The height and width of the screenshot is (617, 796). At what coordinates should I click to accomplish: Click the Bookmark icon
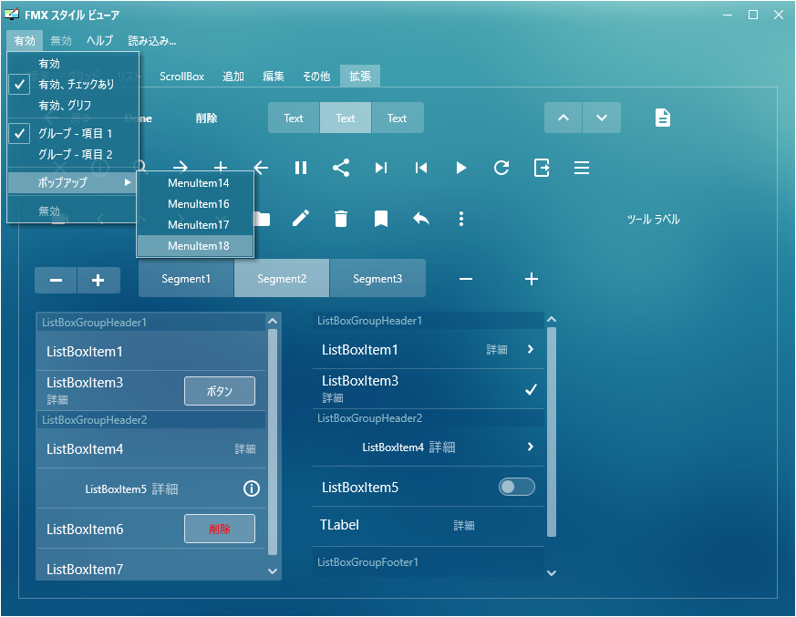pos(380,219)
